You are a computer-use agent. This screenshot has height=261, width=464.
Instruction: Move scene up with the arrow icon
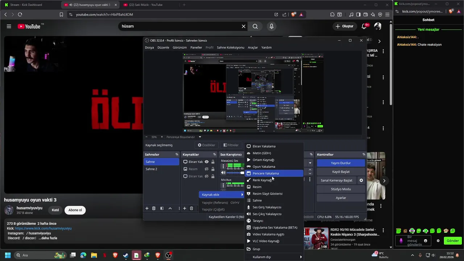[170, 208]
